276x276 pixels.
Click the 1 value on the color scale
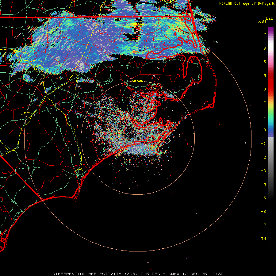(x=265, y=116)
